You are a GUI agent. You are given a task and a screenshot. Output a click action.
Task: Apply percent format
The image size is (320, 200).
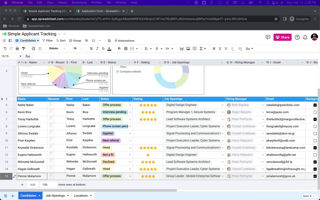(x=226, y=49)
